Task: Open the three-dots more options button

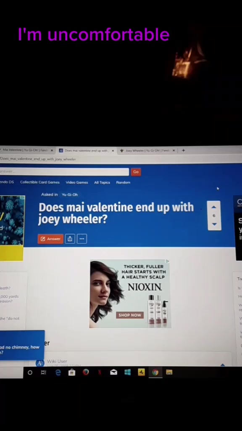Action: click(82, 239)
